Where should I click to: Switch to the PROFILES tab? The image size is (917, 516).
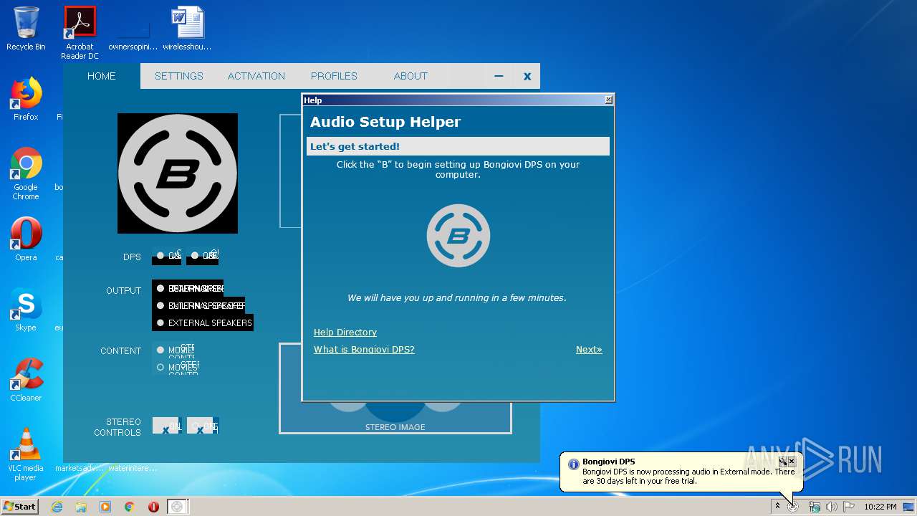point(334,76)
